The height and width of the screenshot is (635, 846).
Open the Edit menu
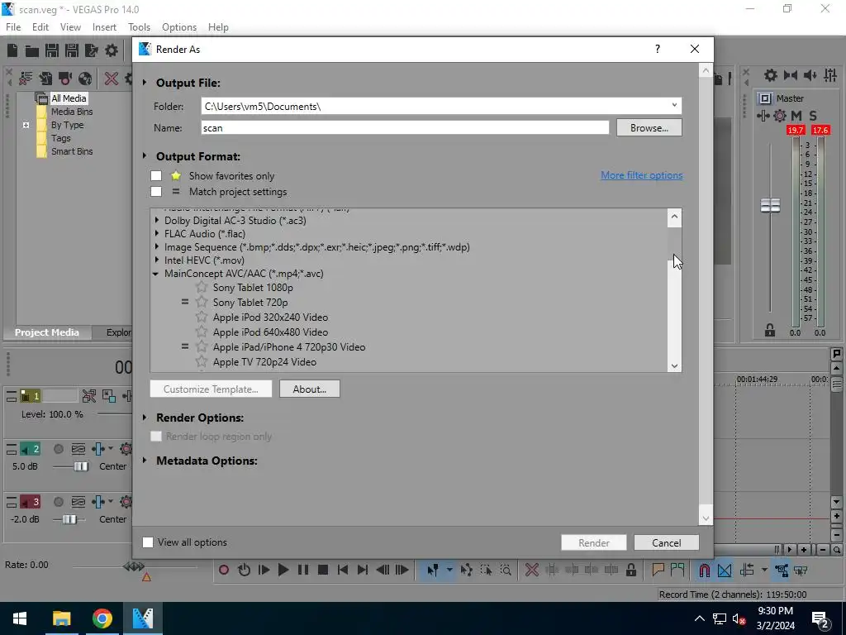(40, 27)
